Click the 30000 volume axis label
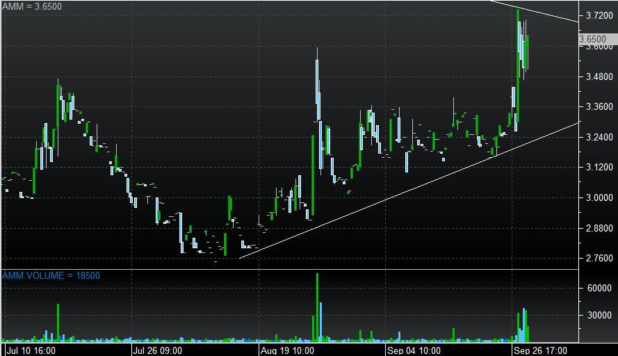This screenshot has height=356, width=618. [x=598, y=315]
